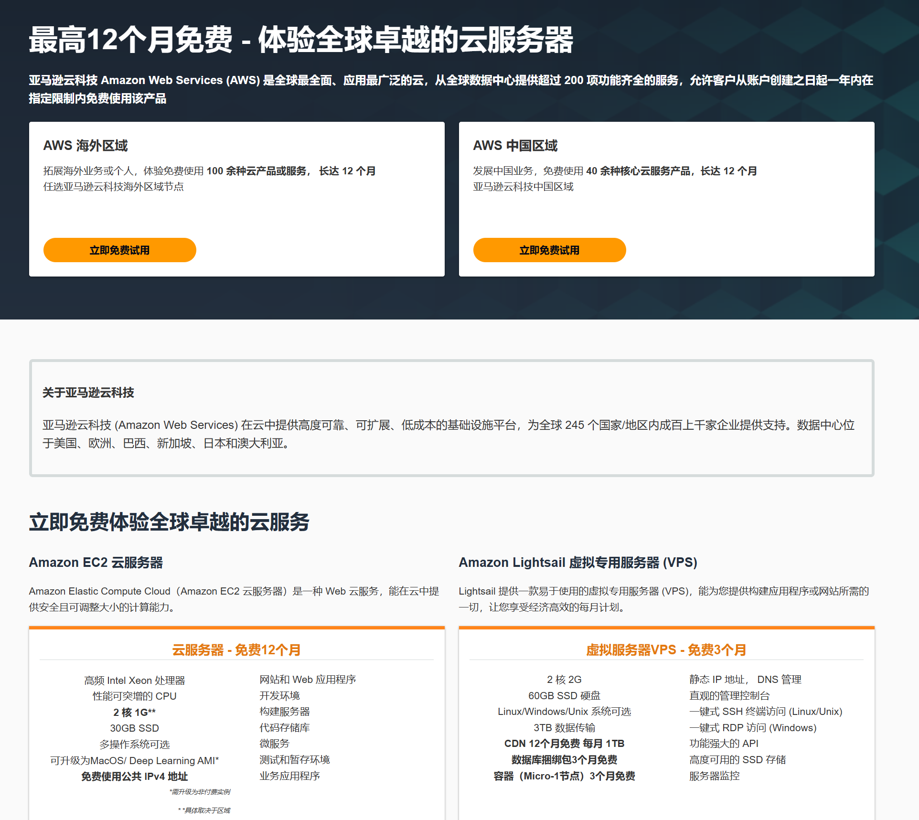Click the 数据库捆绑包3个月免费 text
Screen dimensions: 919x820
[564, 760]
